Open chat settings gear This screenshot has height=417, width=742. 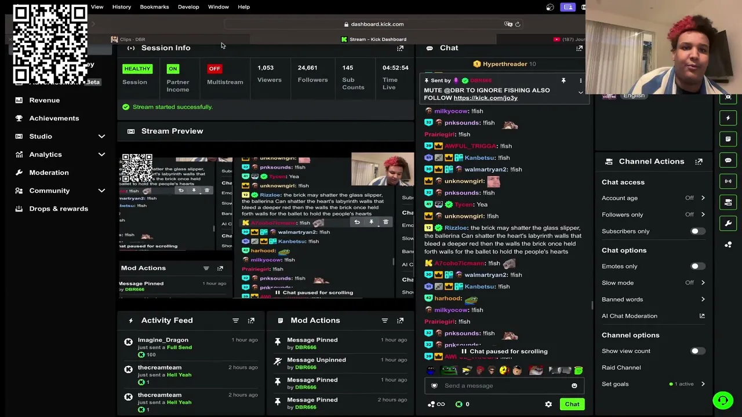548,404
